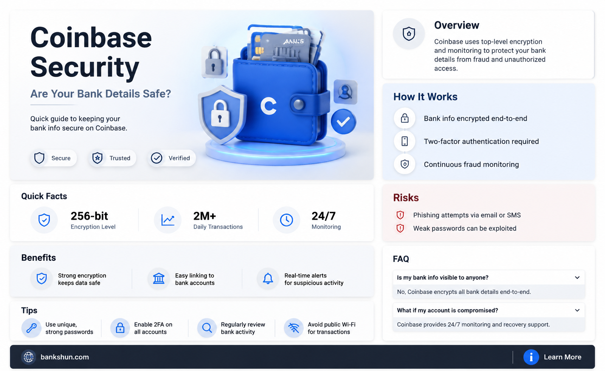The width and height of the screenshot is (605, 371).
Task: Click 'Avoid public Wi-Fi for transactions' text
Action: tap(332, 328)
